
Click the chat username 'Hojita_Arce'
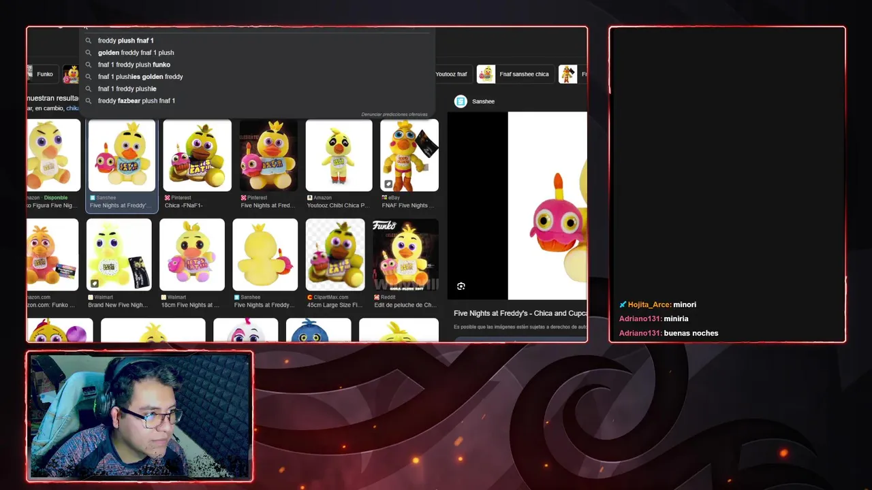pyautogui.click(x=649, y=305)
